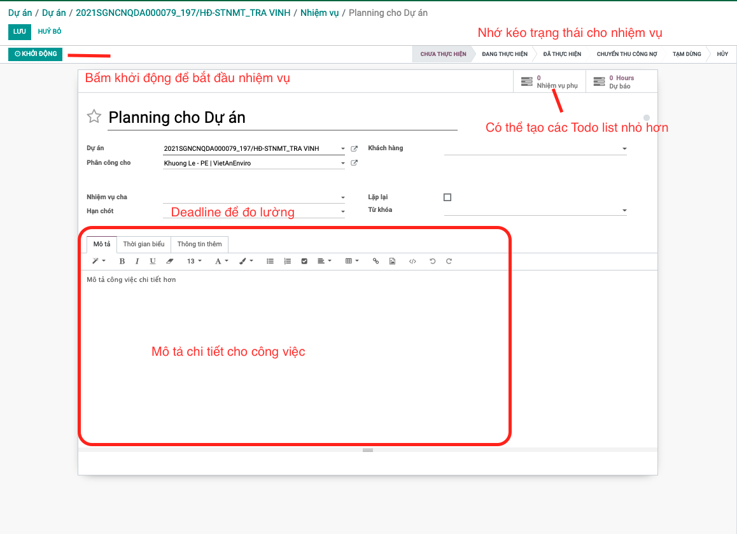Click the KHỞI ĐỘNG start button
The width and height of the screenshot is (737, 534).
point(35,54)
